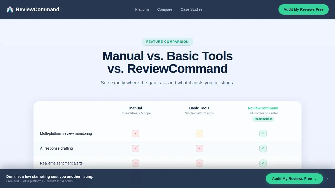Image resolution: width=335 pixels, height=188 pixels.
Task: Click the Basic Tools partial tilde for Multi-platform monitoring
Action: click(x=199, y=133)
